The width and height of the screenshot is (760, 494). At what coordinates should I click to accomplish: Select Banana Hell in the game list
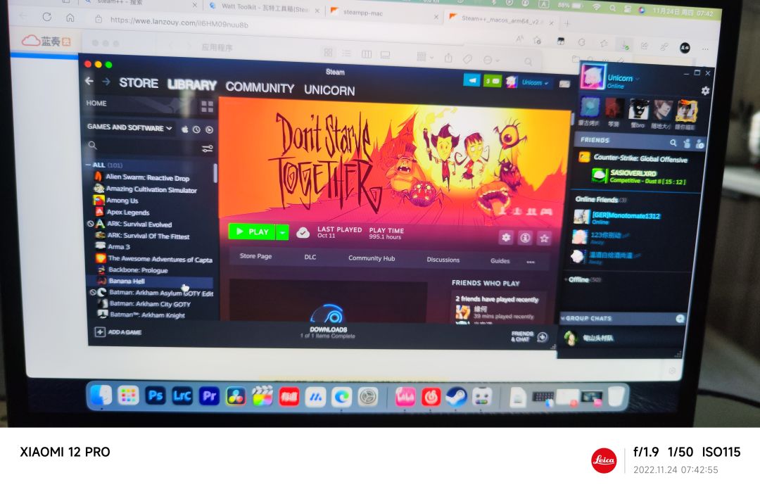[x=127, y=281]
